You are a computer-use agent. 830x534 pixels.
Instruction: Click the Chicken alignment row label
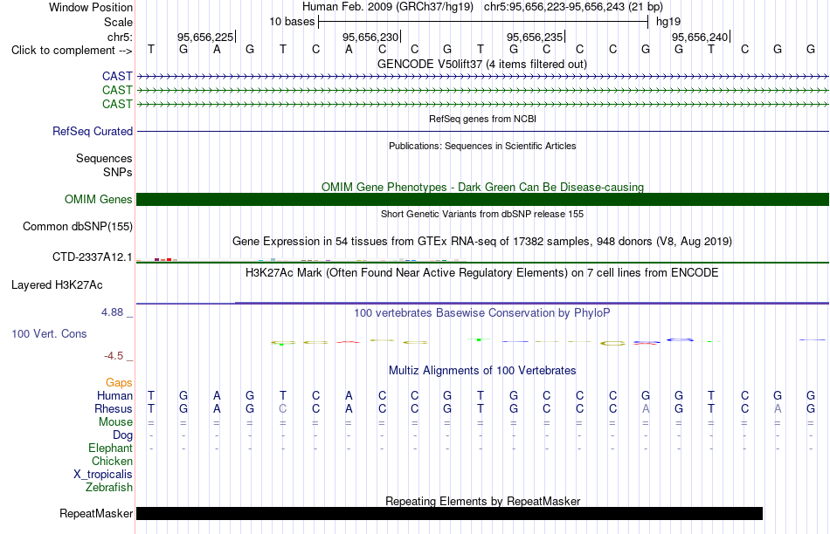click(112, 461)
